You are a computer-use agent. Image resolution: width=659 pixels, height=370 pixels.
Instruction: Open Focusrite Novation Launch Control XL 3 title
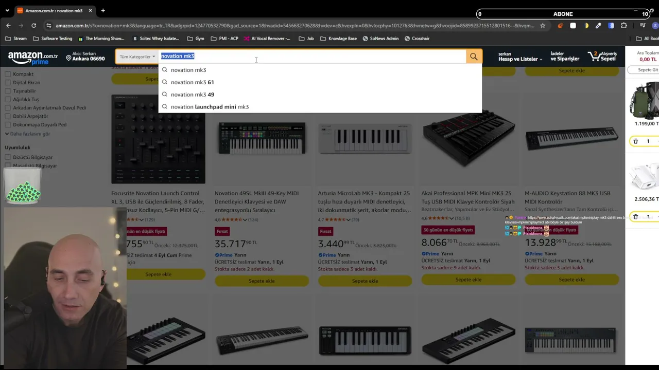click(x=158, y=201)
